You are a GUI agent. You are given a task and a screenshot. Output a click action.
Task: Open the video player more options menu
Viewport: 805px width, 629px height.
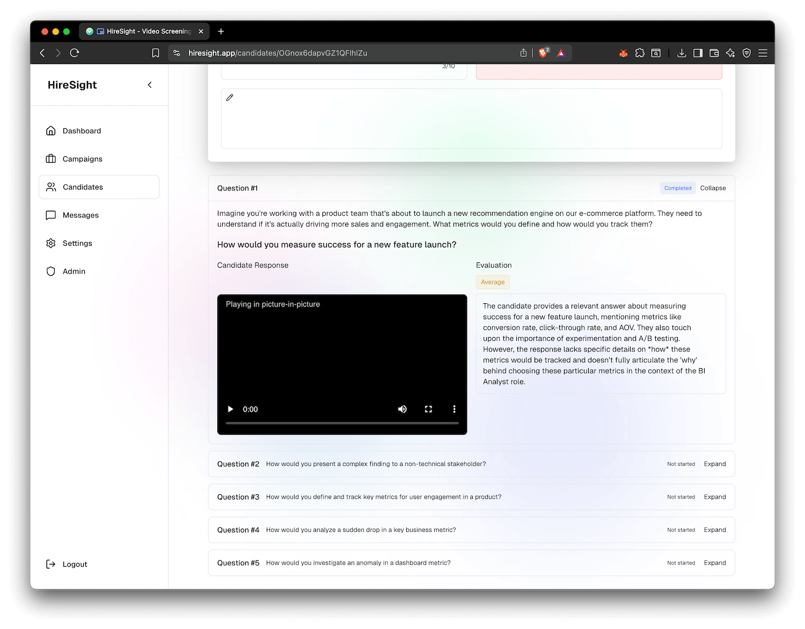point(454,409)
